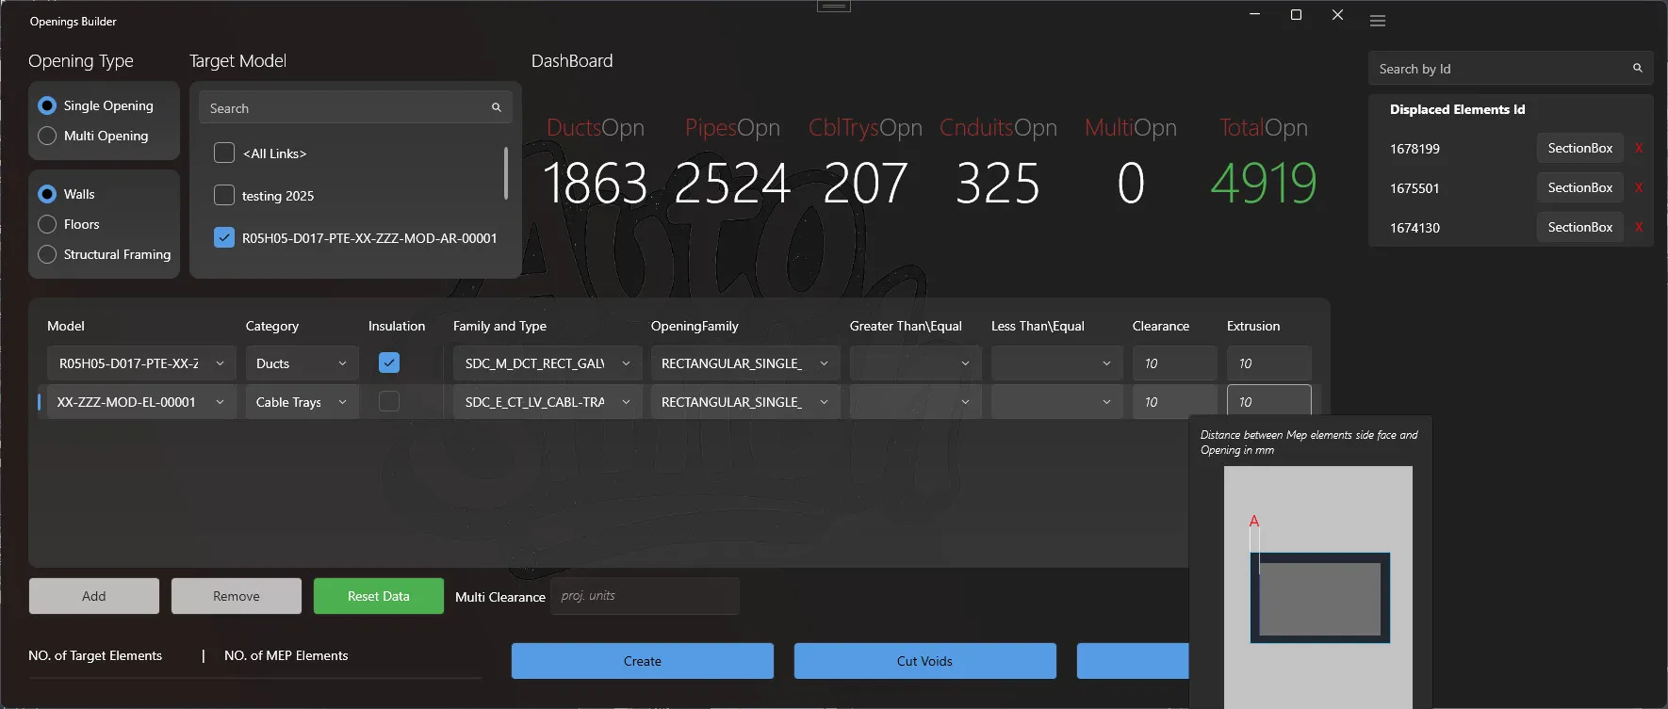Open the Category dropdown showing Ducts
This screenshot has width=1668, height=709.
[x=302, y=363]
